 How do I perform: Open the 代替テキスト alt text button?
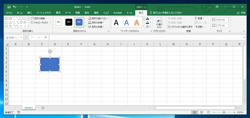tap(159, 22)
